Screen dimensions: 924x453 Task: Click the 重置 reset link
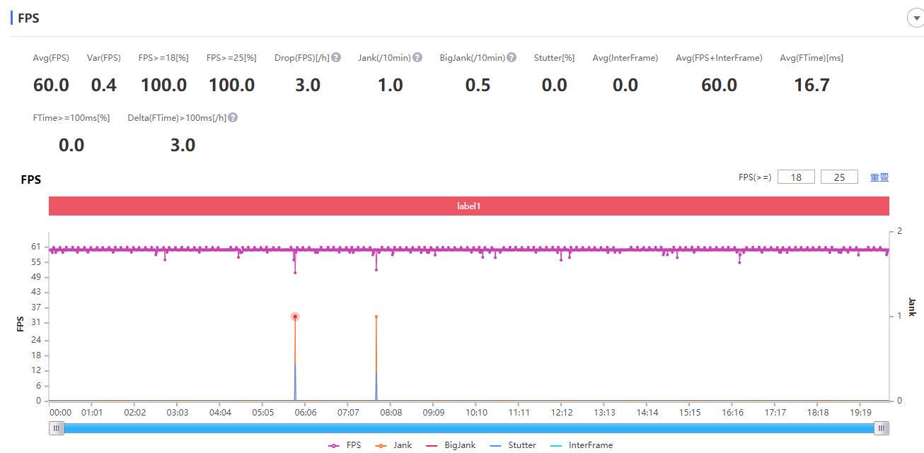pyautogui.click(x=879, y=177)
